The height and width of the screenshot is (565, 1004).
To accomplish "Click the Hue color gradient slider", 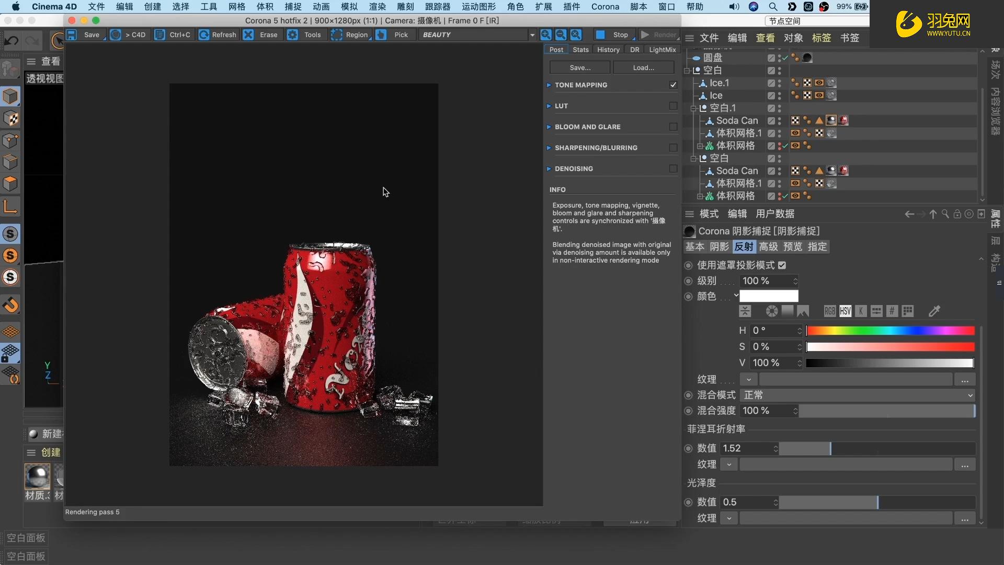I will tap(889, 330).
